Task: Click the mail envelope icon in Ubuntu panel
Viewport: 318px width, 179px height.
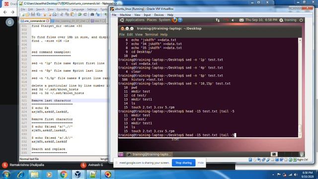Action: (241, 20)
